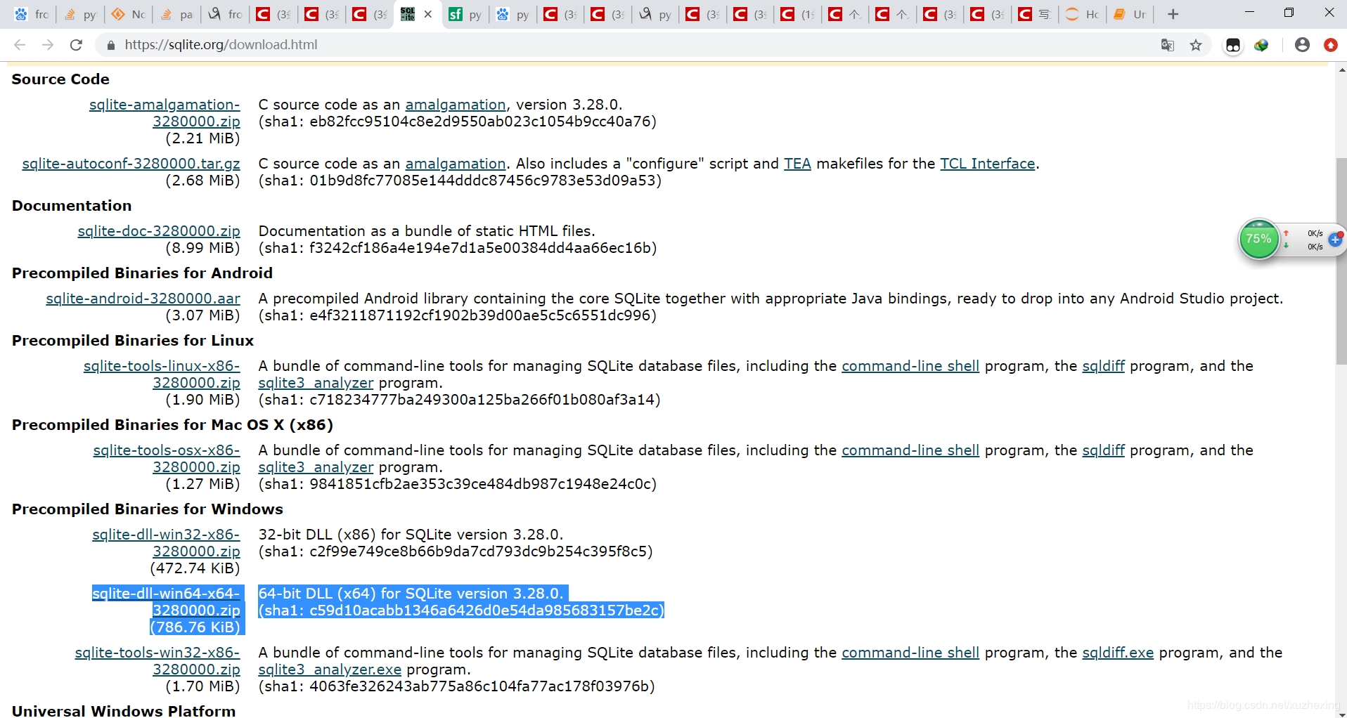
Task: Download sqlite-android-3280000.aar
Action: tap(143, 299)
